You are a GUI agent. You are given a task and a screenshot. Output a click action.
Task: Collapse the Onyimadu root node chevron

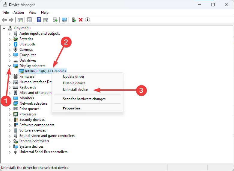4,28
